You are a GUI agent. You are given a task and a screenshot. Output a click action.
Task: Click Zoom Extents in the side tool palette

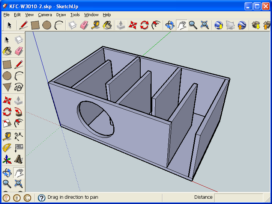[18, 184]
